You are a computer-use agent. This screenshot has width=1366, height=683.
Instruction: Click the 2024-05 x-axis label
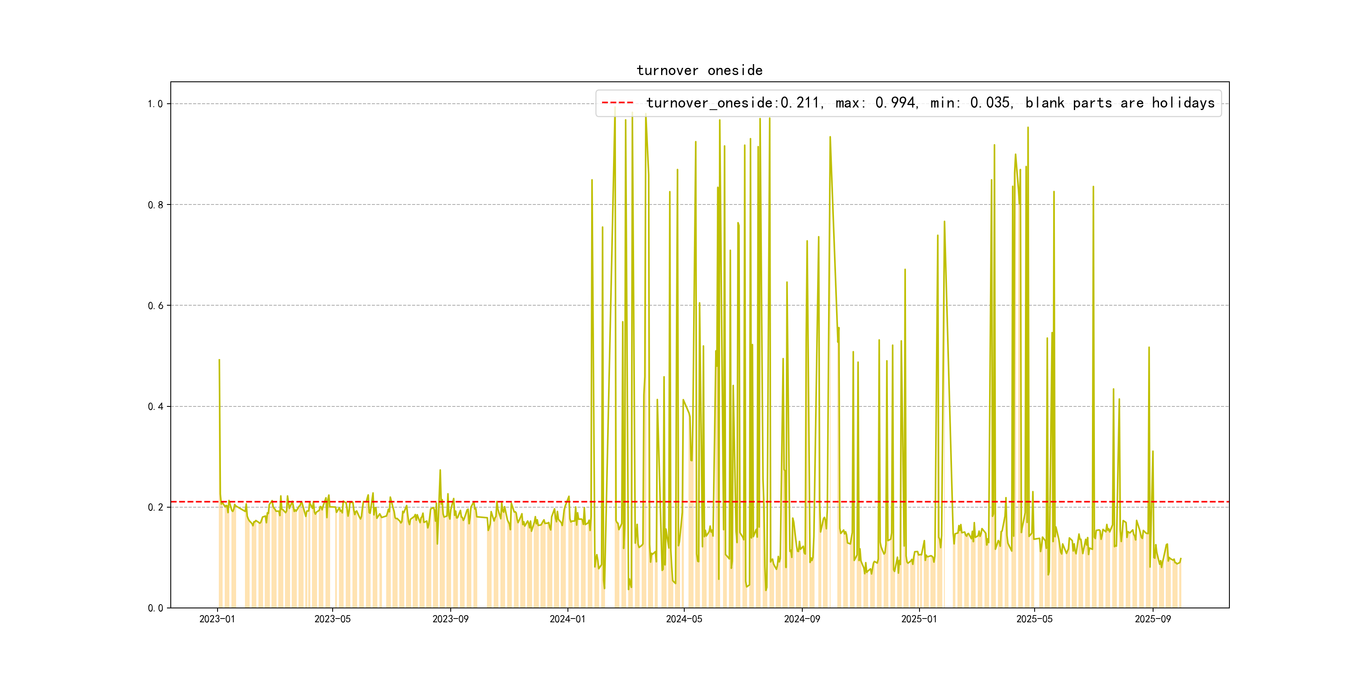684,619
